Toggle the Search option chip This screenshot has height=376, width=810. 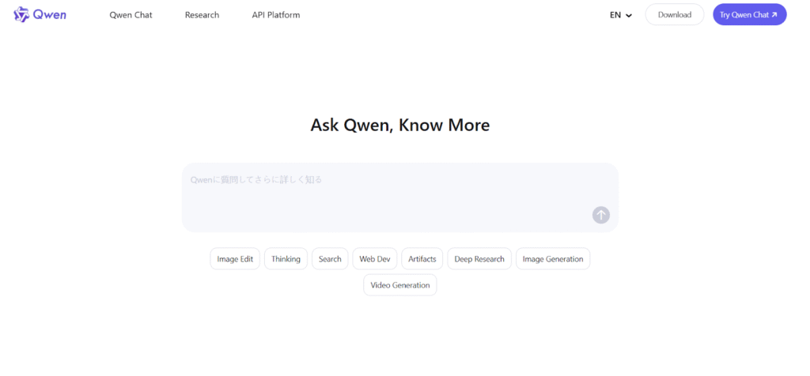330,259
